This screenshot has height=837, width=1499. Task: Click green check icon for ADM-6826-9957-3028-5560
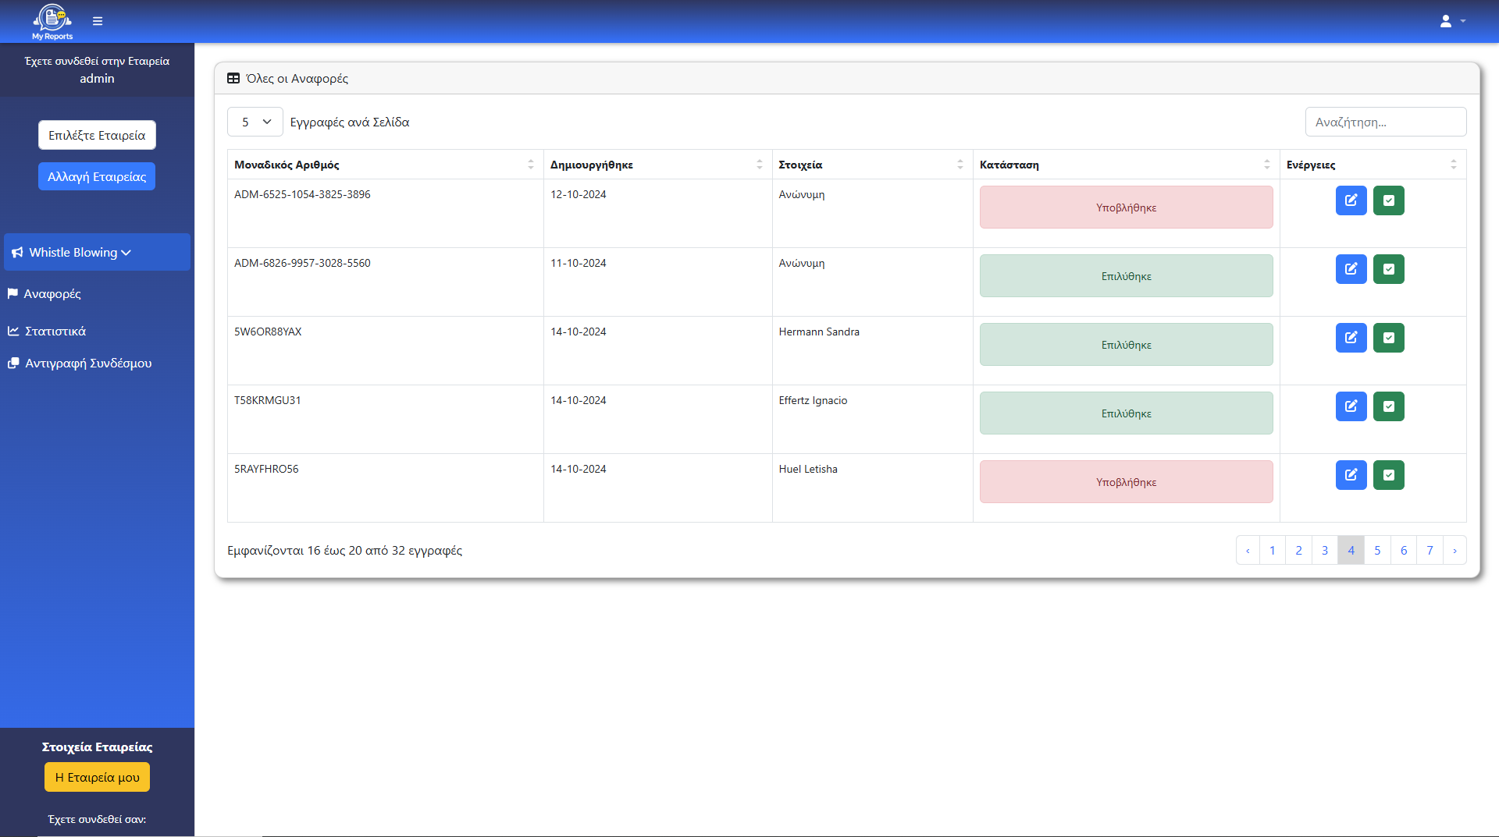click(x=1388, y=269)
